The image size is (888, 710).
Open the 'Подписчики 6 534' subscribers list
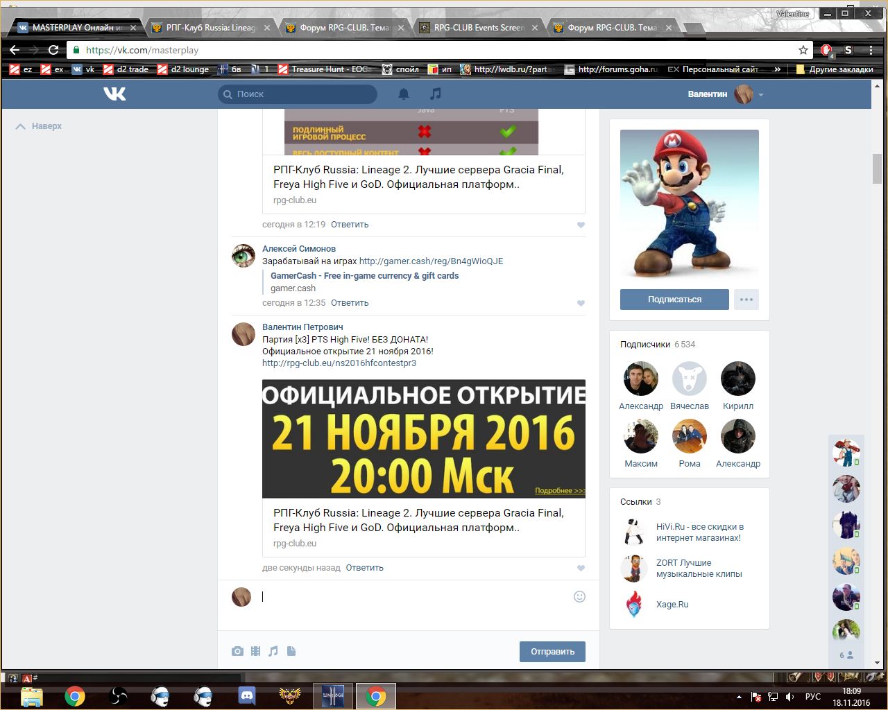click(658, 345)
